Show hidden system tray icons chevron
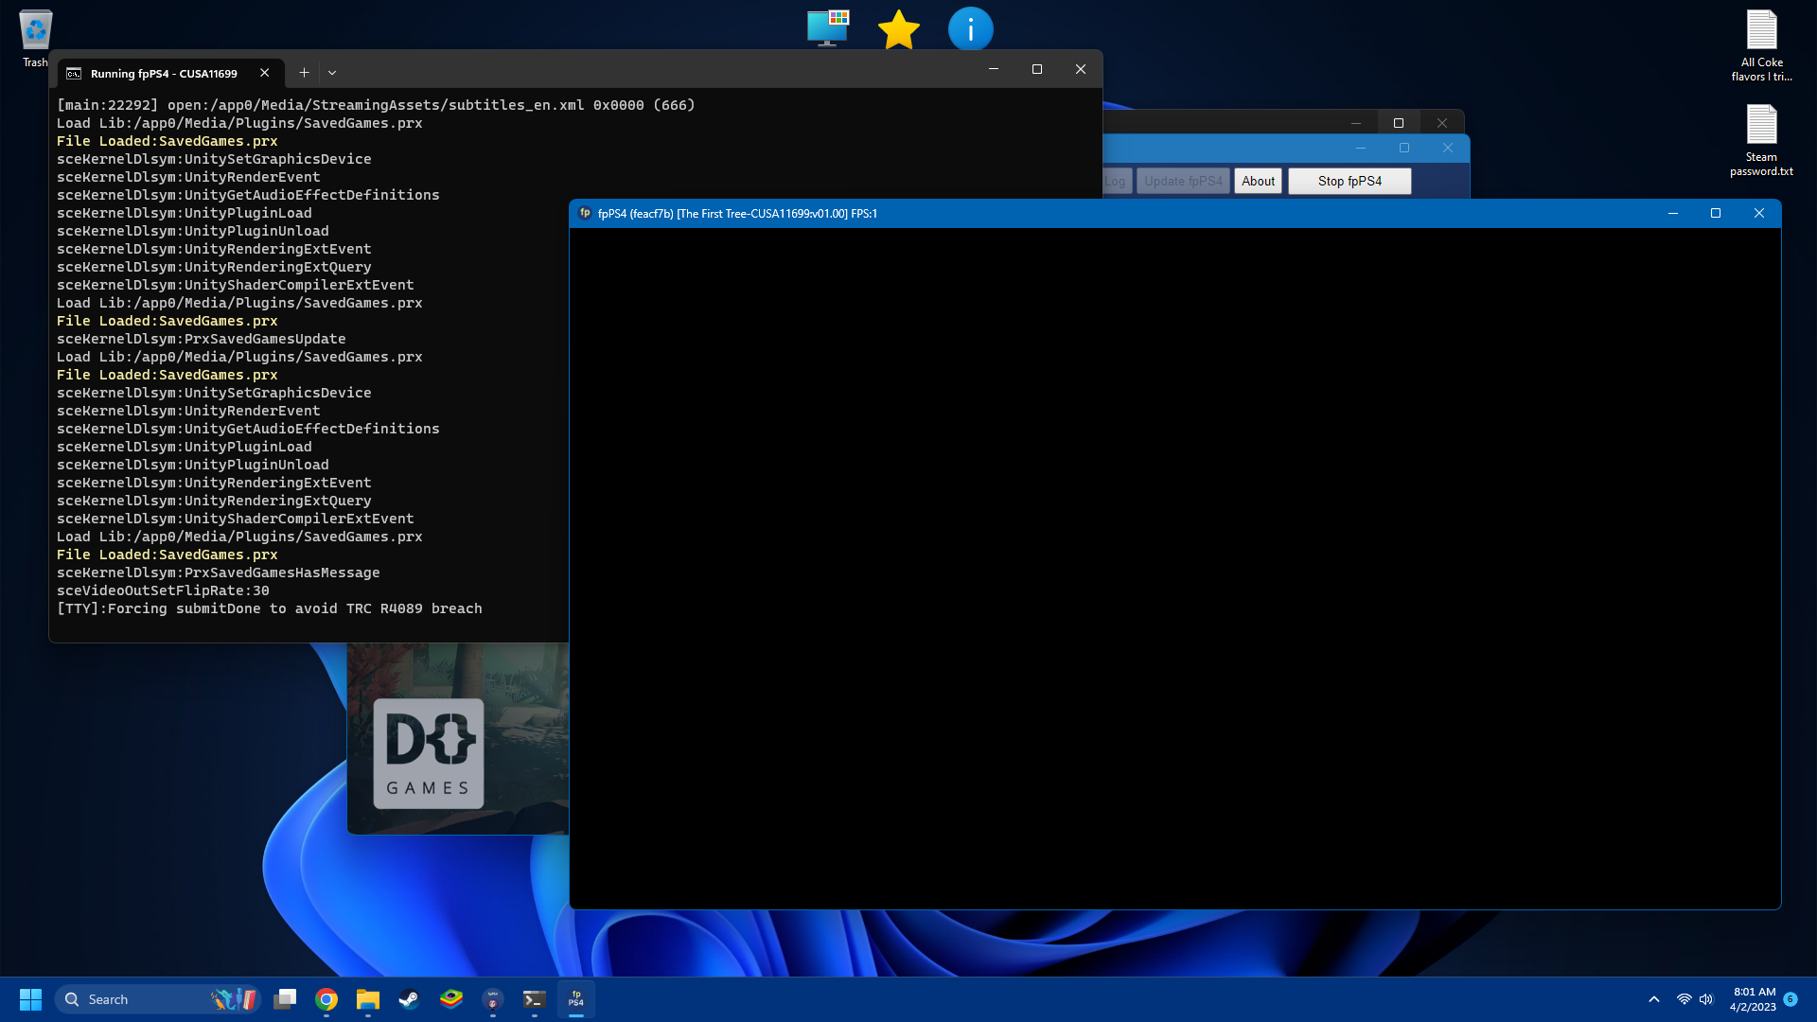Image resolution: width=1817 pixels, height=1022 pixels. pyautogui.click(x=1653, y=999)
